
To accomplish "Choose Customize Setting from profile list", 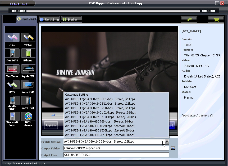I will tap(116, 95).
